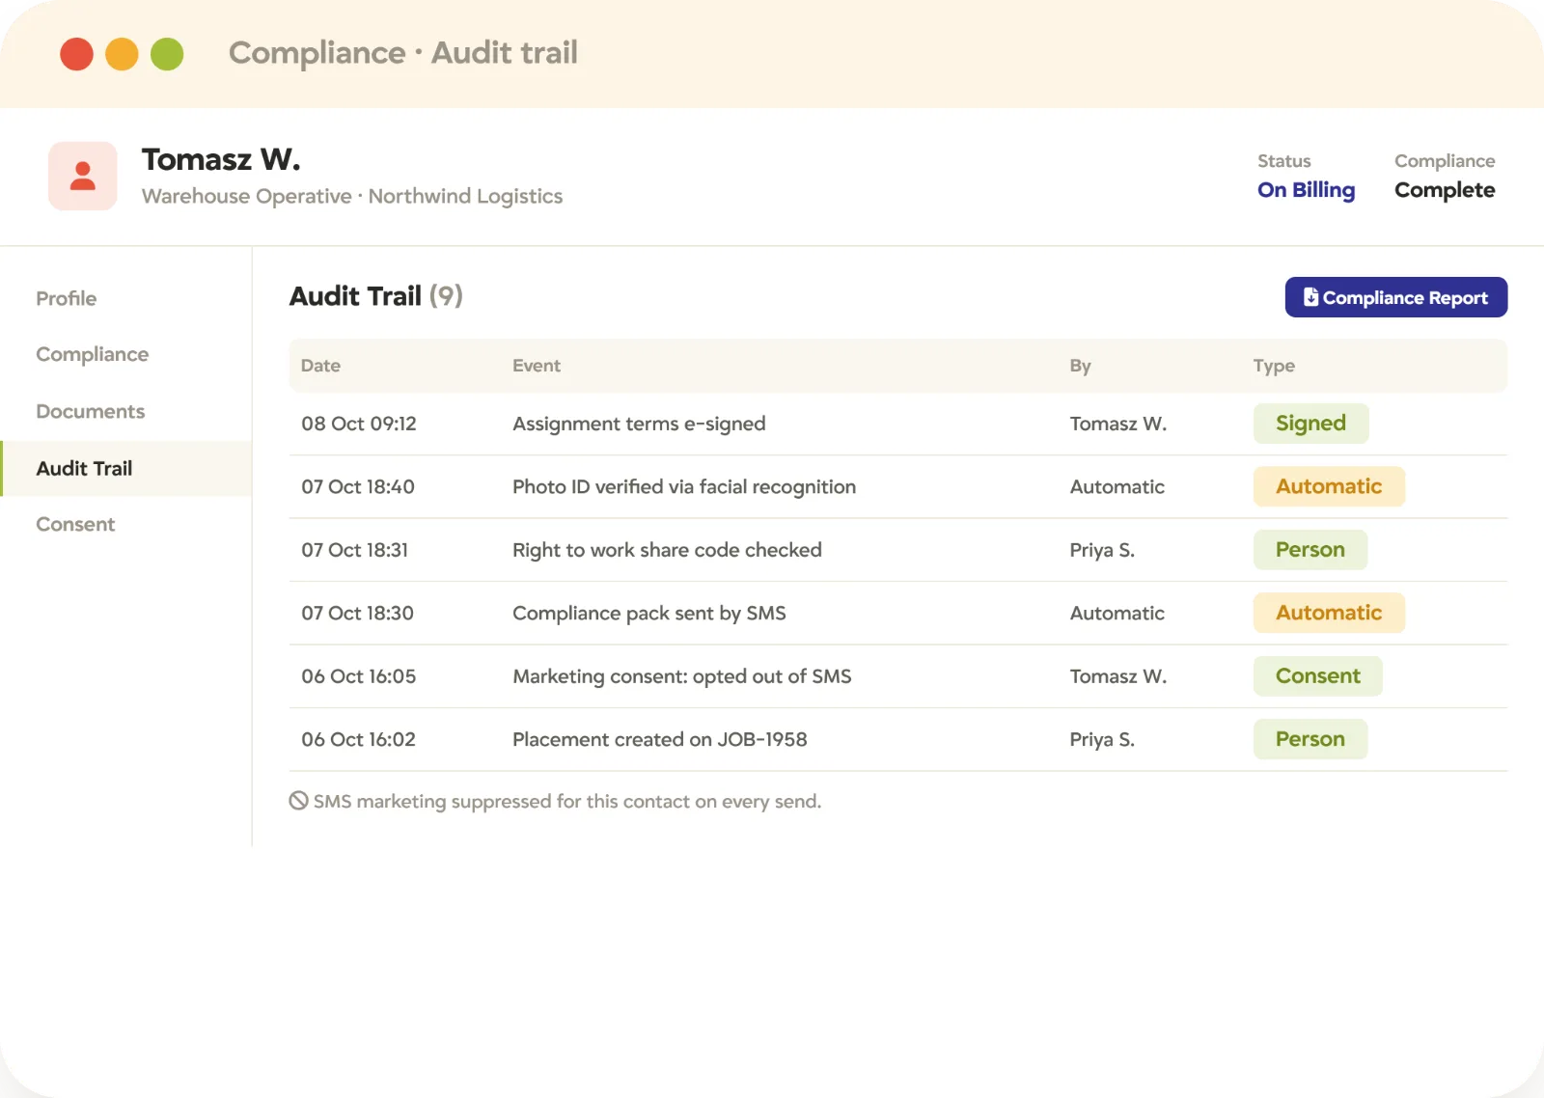Open the Profile sidebar tab
The width and height of the screenshot is (1544, 1098).
point(67,298)
